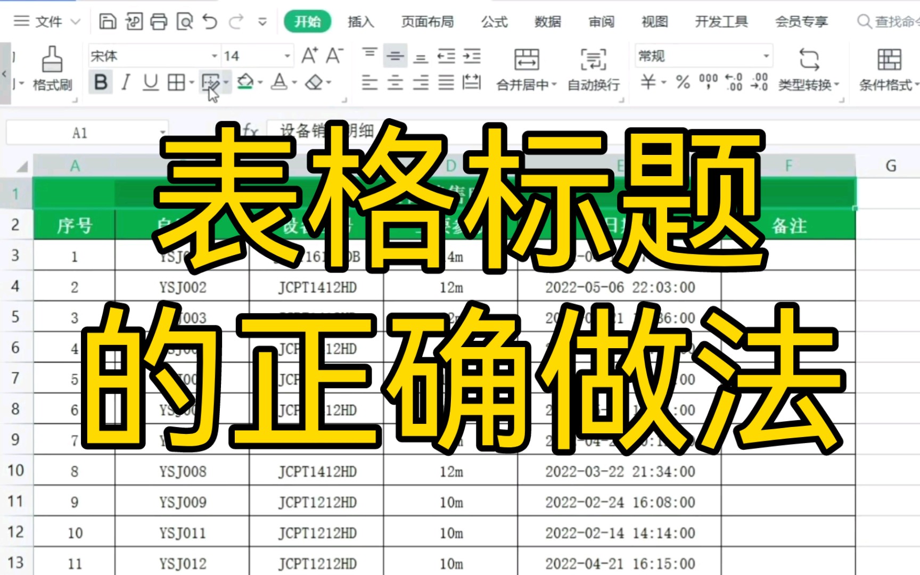Toggle center horizontal alignment
The height and width of the screenshot is (575, 920).
(x=395, y=83)
